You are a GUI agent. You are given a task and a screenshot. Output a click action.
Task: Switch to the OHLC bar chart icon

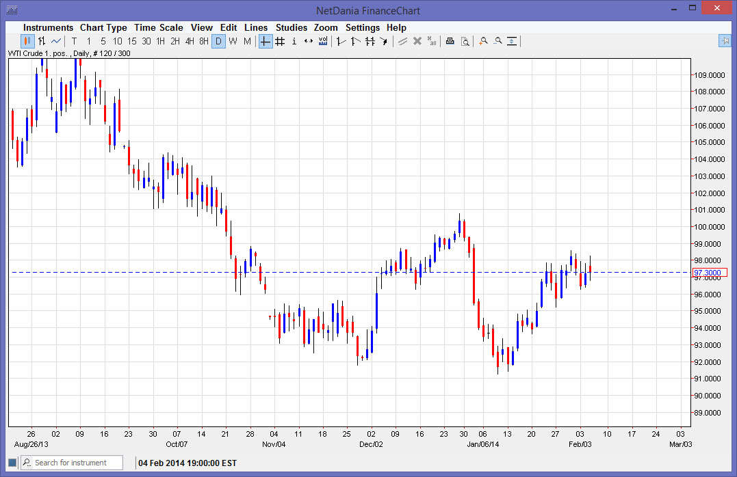[x=42, y=41]
